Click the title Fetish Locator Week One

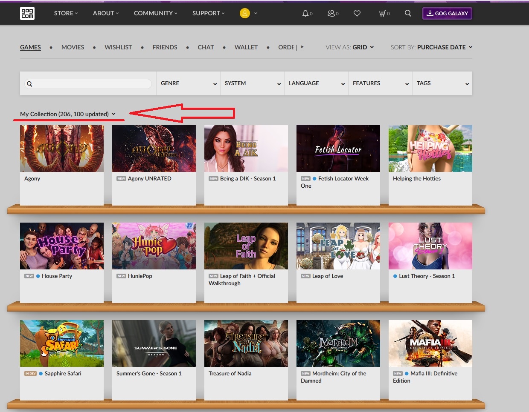335,182
